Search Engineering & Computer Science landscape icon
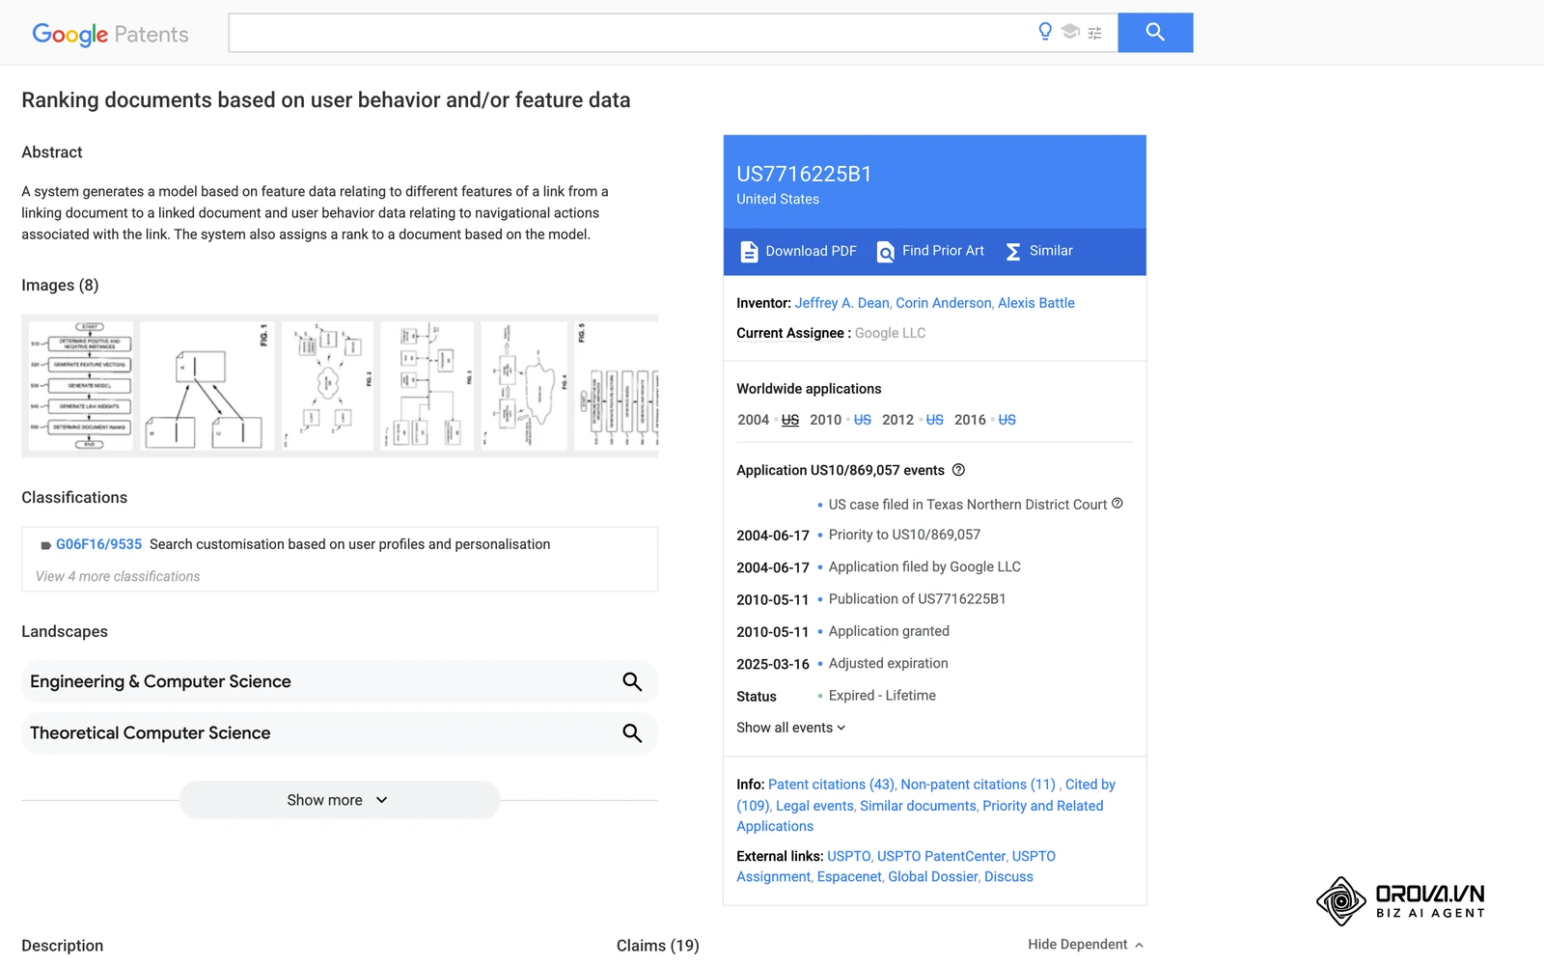 coord(632,681)
